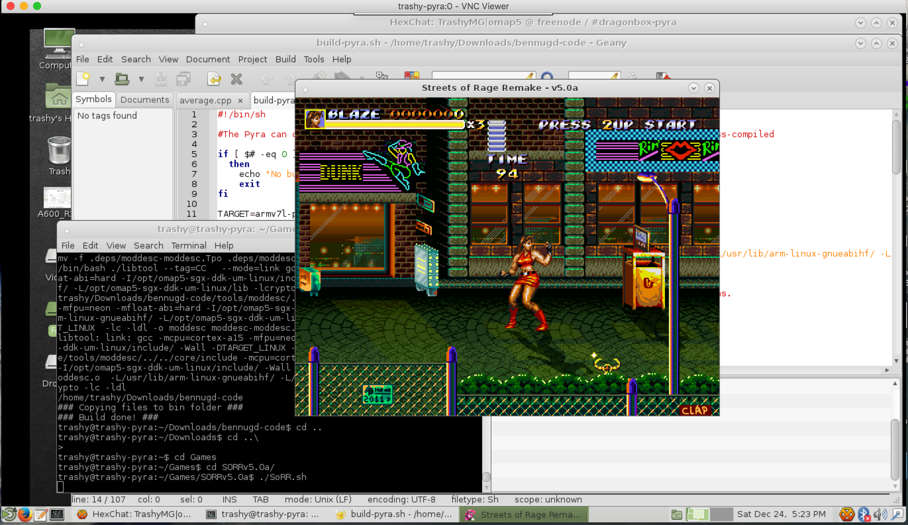Click the Close current file X icon
Screen dimensions: 908x525
[x=236, y=79]
